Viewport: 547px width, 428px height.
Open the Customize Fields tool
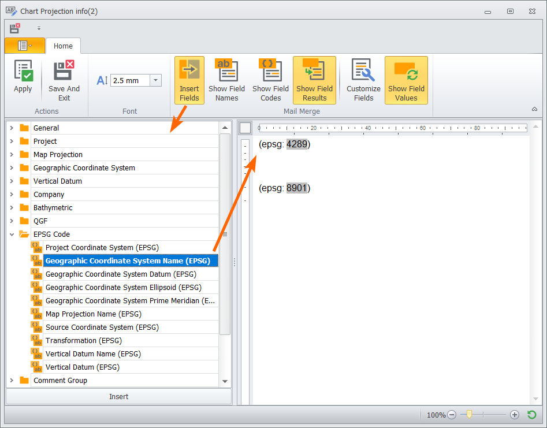(x=363, y=80)
